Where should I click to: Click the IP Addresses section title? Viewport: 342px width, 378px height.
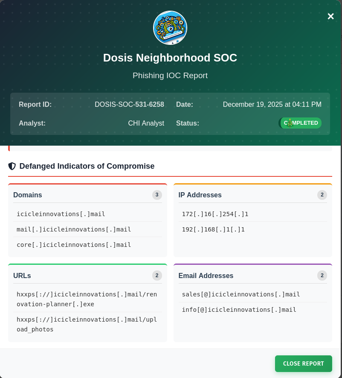click(x=200, y=195)
